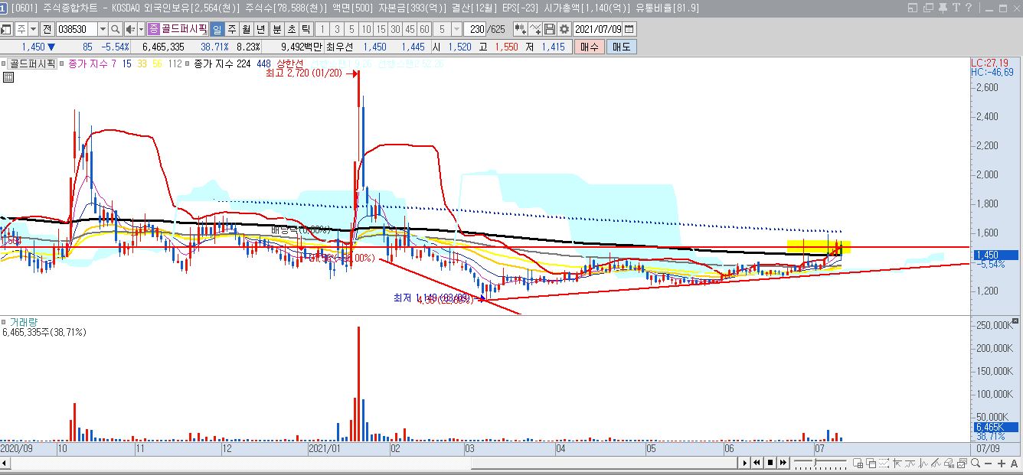
Task: Click the cascade windows icon in title bar
Action: point(927,8)
